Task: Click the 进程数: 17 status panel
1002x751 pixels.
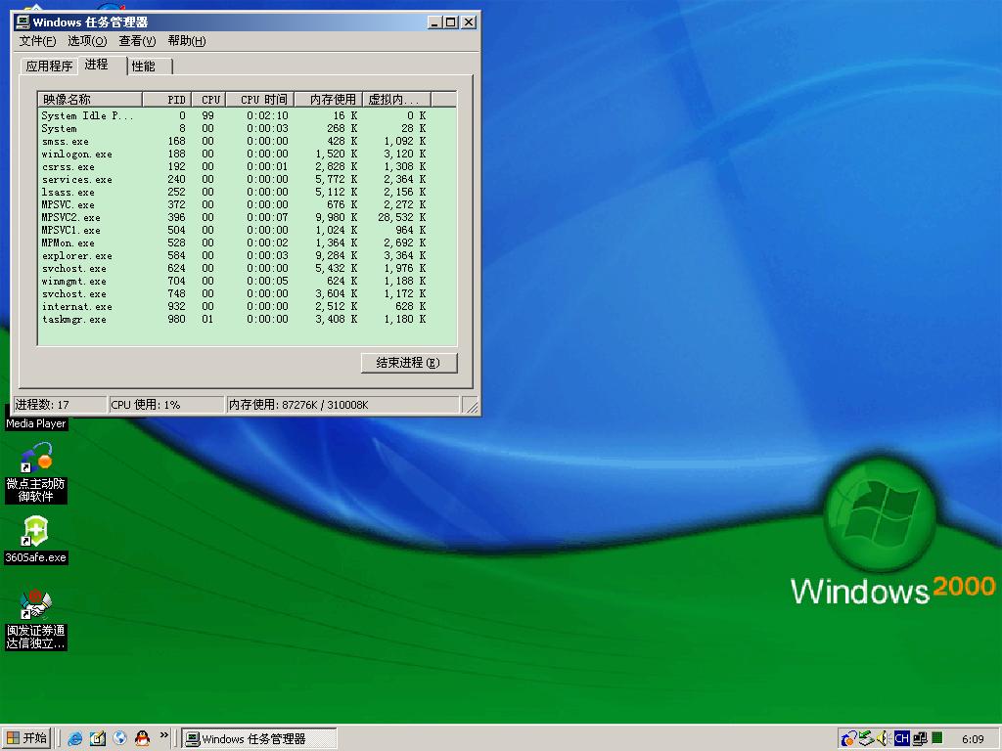Action: [60, 405]
